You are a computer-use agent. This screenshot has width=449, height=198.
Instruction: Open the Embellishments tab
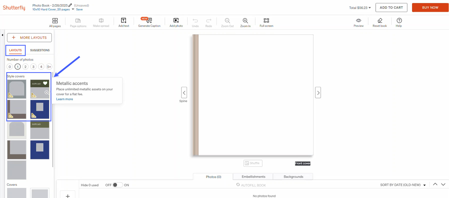pos(253,177)
